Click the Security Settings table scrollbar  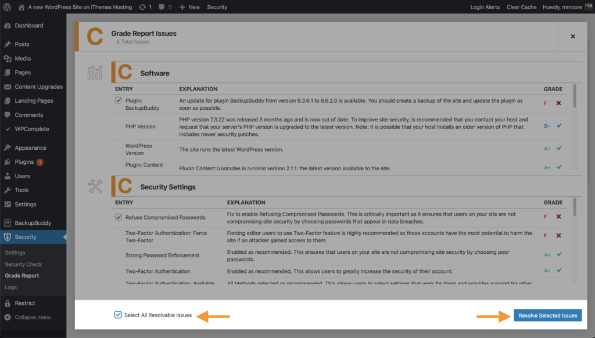coord(575,207)
